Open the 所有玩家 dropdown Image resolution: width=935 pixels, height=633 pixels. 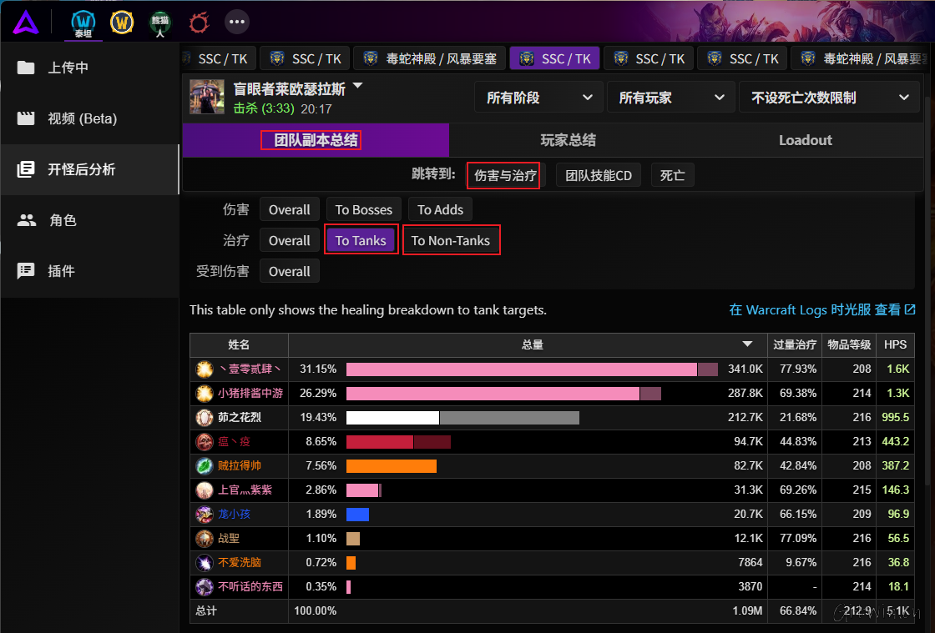pyautogui.click(x=670, y=97)
